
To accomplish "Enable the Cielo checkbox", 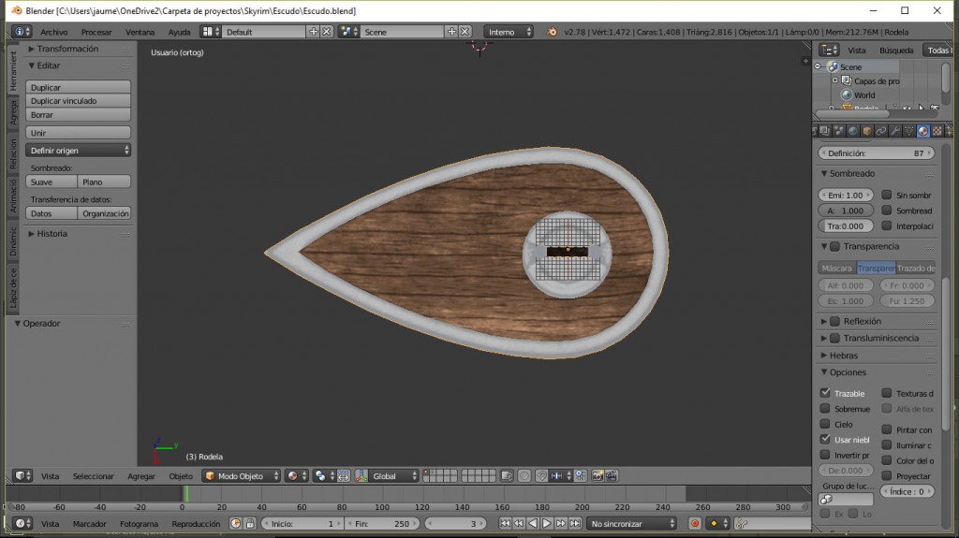I will tap(825, 424).
